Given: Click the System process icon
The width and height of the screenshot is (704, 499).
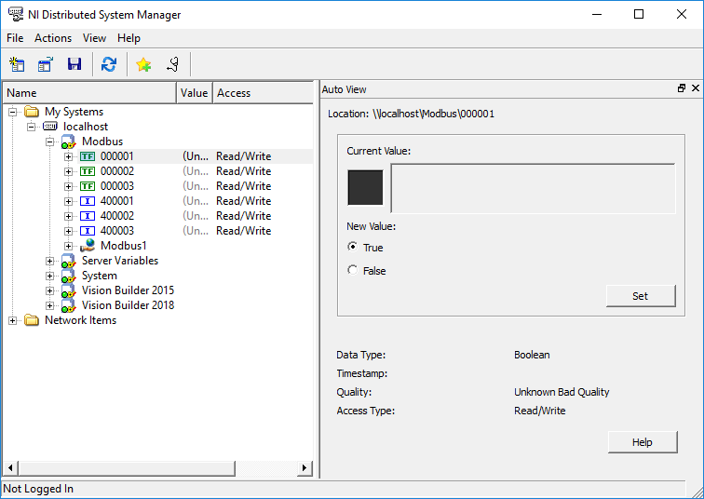Looking at the screenshot, I should coord(69,276).
